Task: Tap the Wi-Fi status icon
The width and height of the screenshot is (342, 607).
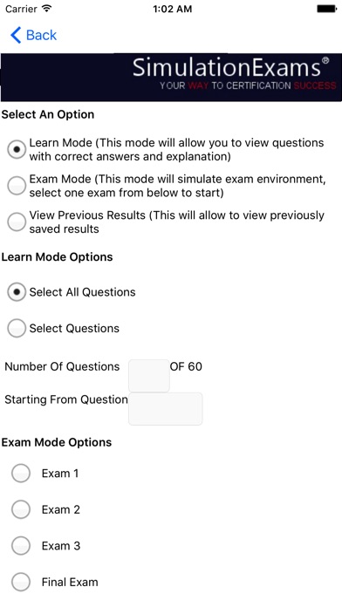Action: tap(46, 9)
